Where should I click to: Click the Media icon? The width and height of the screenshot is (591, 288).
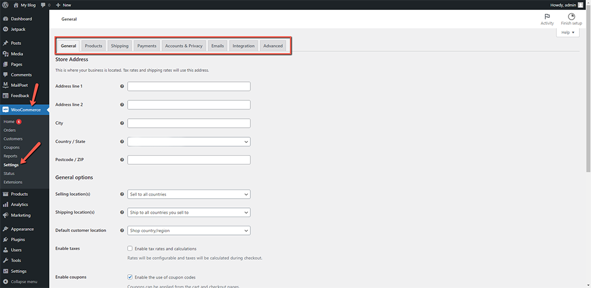pyautogui.click(x=6, y=54)
